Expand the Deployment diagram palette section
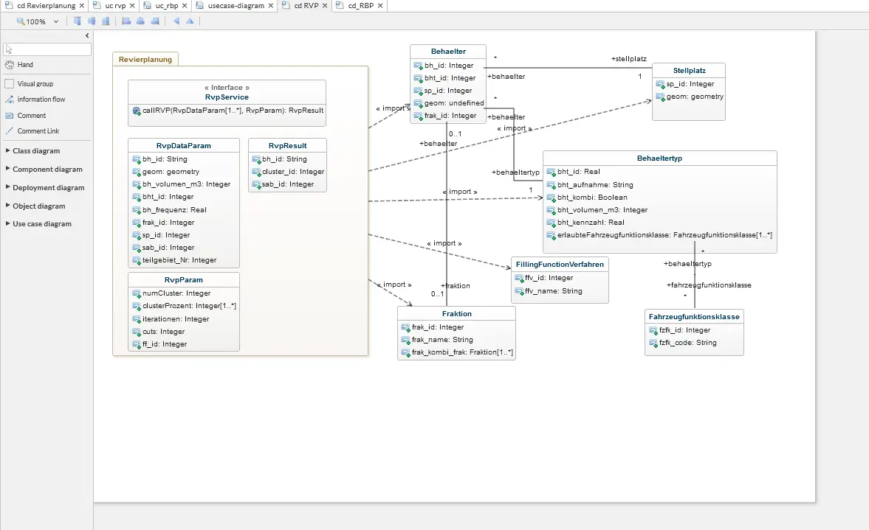869x530 pixels. pos(48,187)
